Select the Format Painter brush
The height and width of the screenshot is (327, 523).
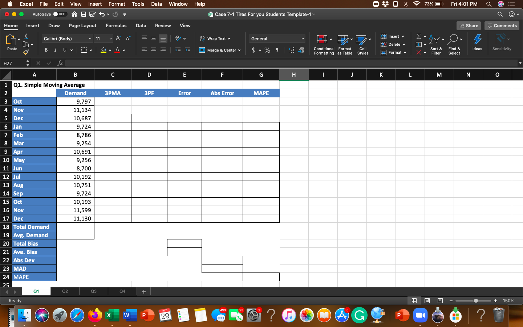[26, 52]
